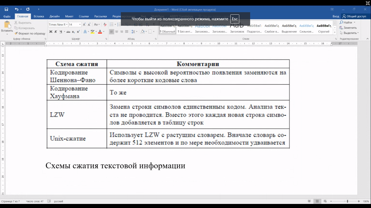Decrease font size with smaller A

tap(89, 25)
